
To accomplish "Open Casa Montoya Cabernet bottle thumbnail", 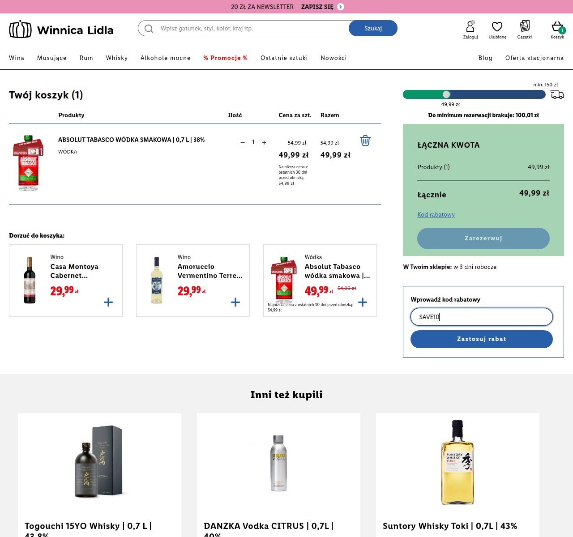I will (x=30, y=280).
